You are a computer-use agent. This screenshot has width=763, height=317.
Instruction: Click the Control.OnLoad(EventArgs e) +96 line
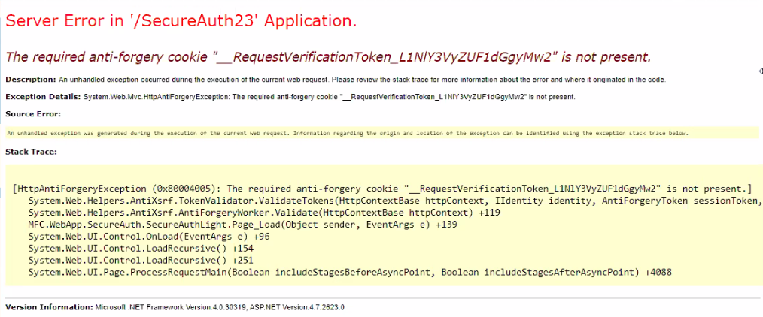[x=149, y=237]
